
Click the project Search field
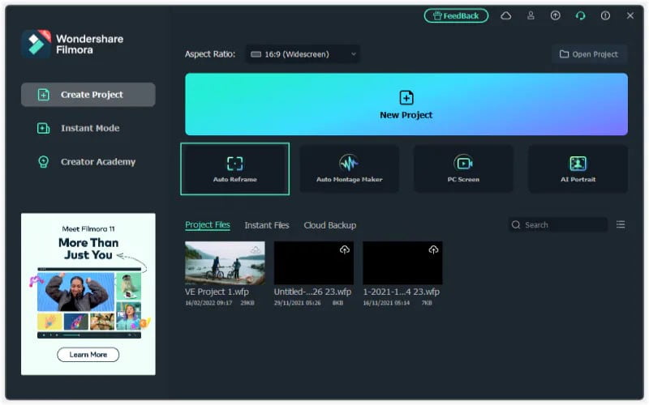pos(557,225)
